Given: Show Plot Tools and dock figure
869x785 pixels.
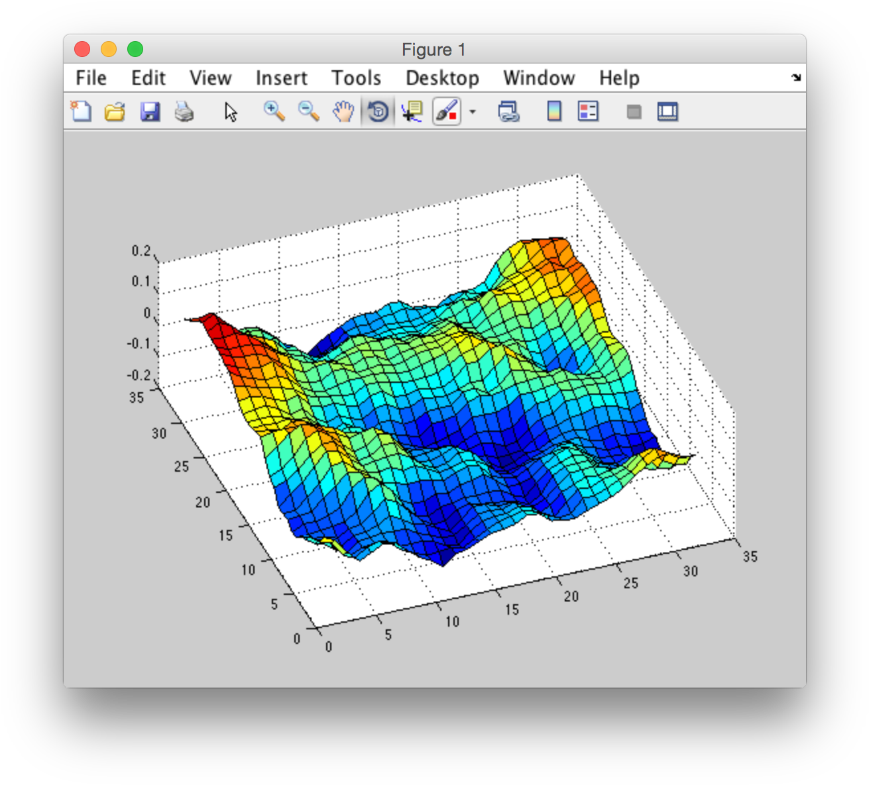Looking at the screenshot, I should click(x=667, y=111).
